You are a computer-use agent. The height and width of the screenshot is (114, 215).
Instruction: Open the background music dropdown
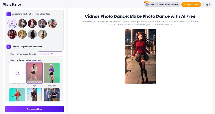pos(50,54)
